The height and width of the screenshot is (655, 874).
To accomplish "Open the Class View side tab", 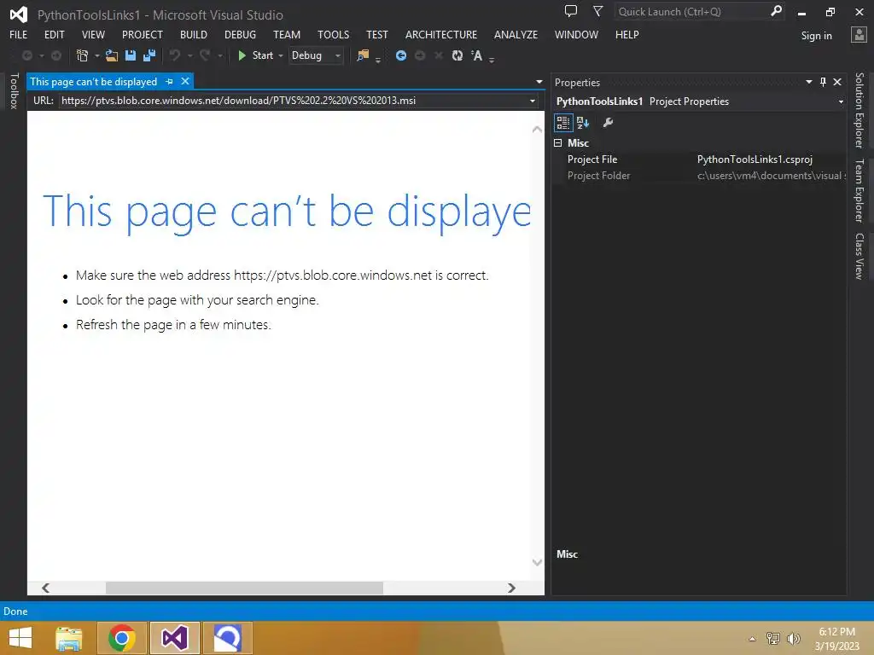I will tap(859, 256).
